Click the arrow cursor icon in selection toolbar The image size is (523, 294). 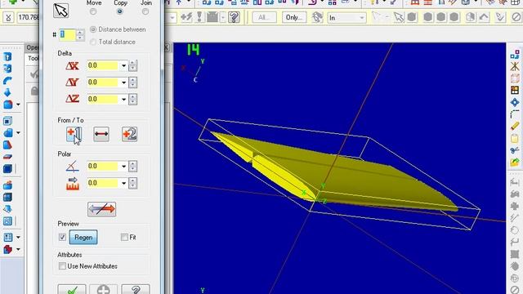tap(398, 17)
